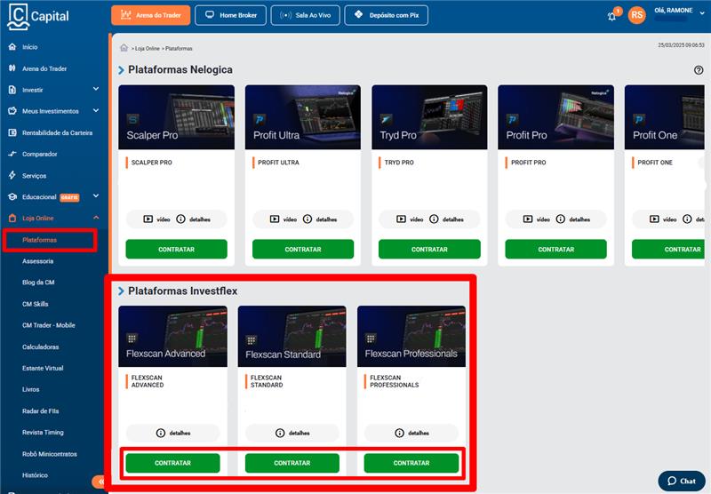Screen dimensions: 711x494
Task: Play the Profit Ultra vídeo icon
Action: click(275, 219)
